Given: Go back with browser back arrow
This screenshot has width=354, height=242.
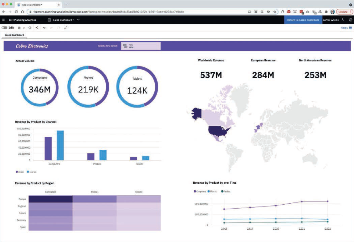Looking at the screenshot, I should coord(4,12).
